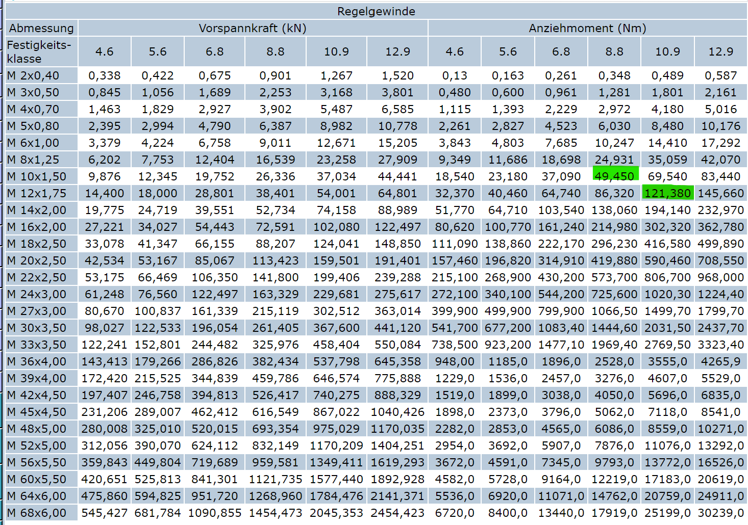Select the M 18x2,50 row label
The height and width of the screenshot is (525, 748).
coord(41,244)
